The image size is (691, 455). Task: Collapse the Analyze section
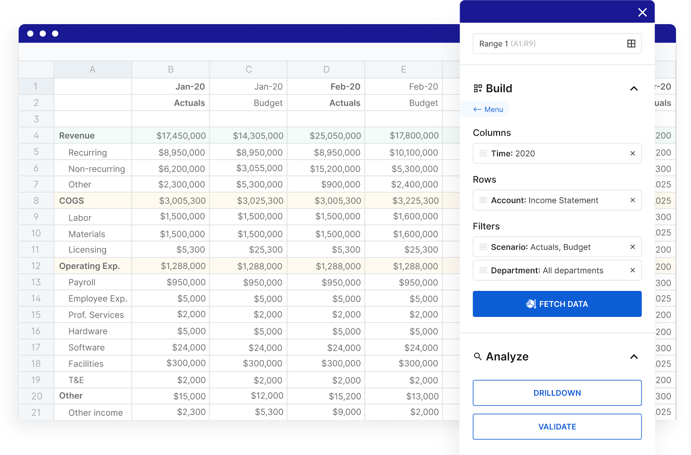click(x=634, y=357)
